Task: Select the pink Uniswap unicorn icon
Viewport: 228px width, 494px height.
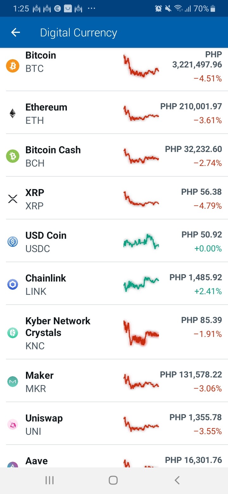Action: [x=13, y=425]
